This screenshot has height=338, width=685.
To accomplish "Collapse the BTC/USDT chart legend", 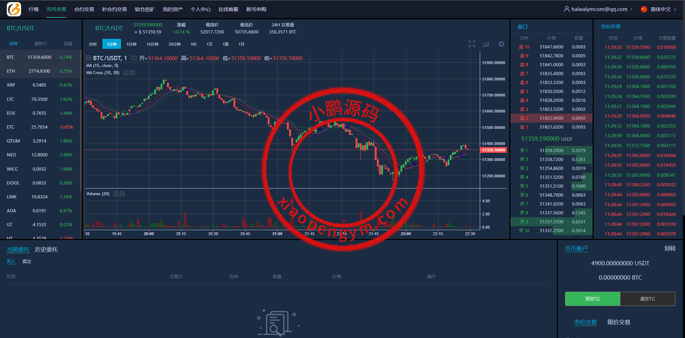I will 89,58.
